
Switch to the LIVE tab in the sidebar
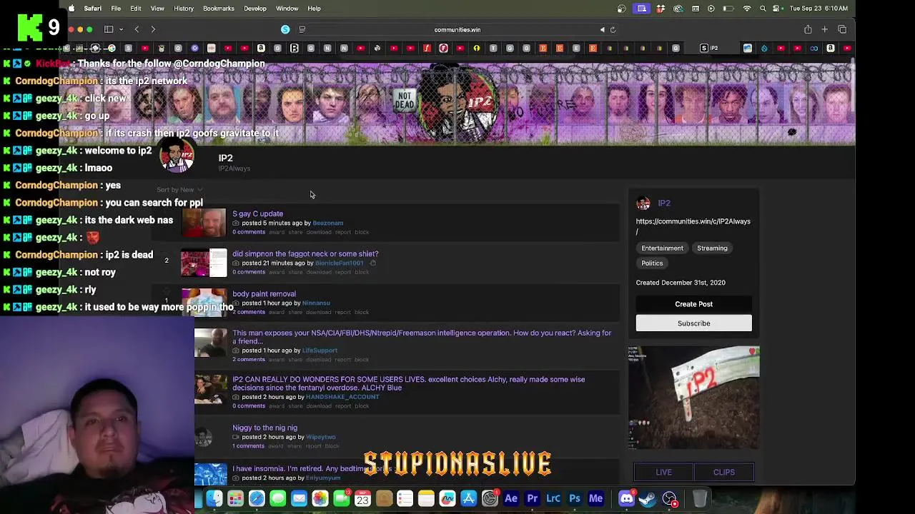tap(663, 472)
